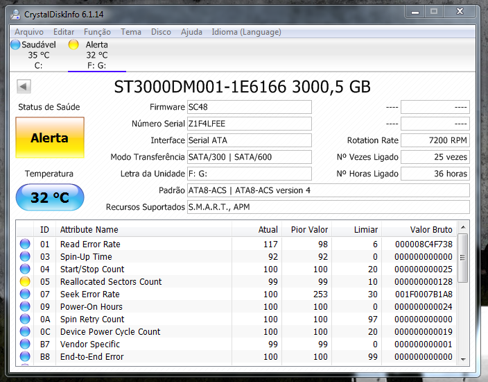Click raw value 001F0007B1A8
This screenshot has height=382, width=488.
point(424,294)
